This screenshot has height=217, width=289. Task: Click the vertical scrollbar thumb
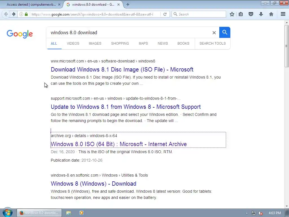pos(287,46)
